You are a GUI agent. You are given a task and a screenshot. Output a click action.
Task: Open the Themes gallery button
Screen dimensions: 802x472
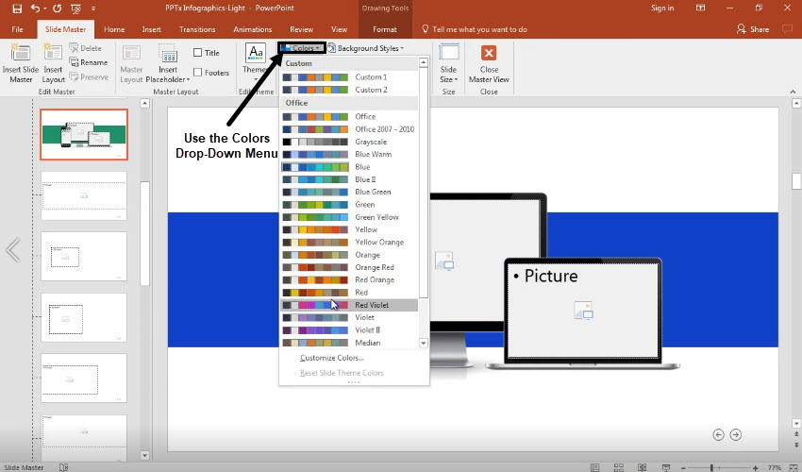point(256,61)
